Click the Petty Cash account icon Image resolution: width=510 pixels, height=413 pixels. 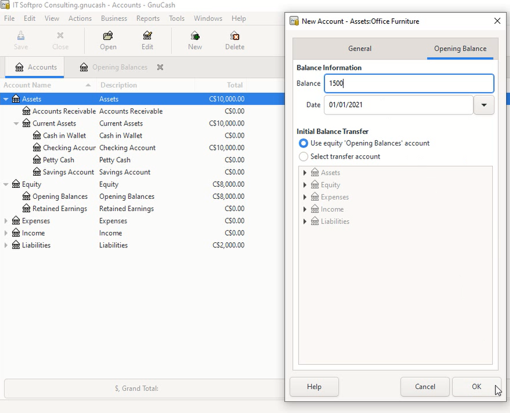coord(37,160)
